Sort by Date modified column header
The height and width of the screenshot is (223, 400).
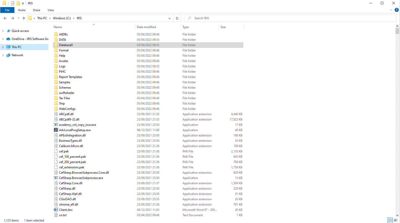(158, 27)
